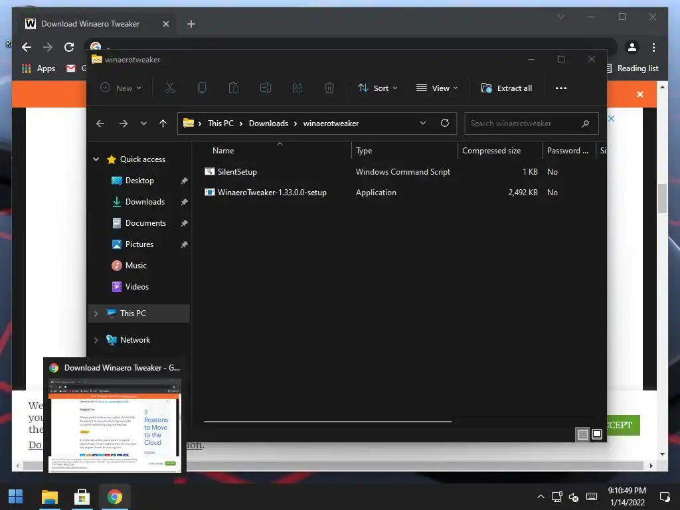Open a new Chrome tab with plus button
The width and height of the screenshot is (680, 510).
(x=191, y=24)
